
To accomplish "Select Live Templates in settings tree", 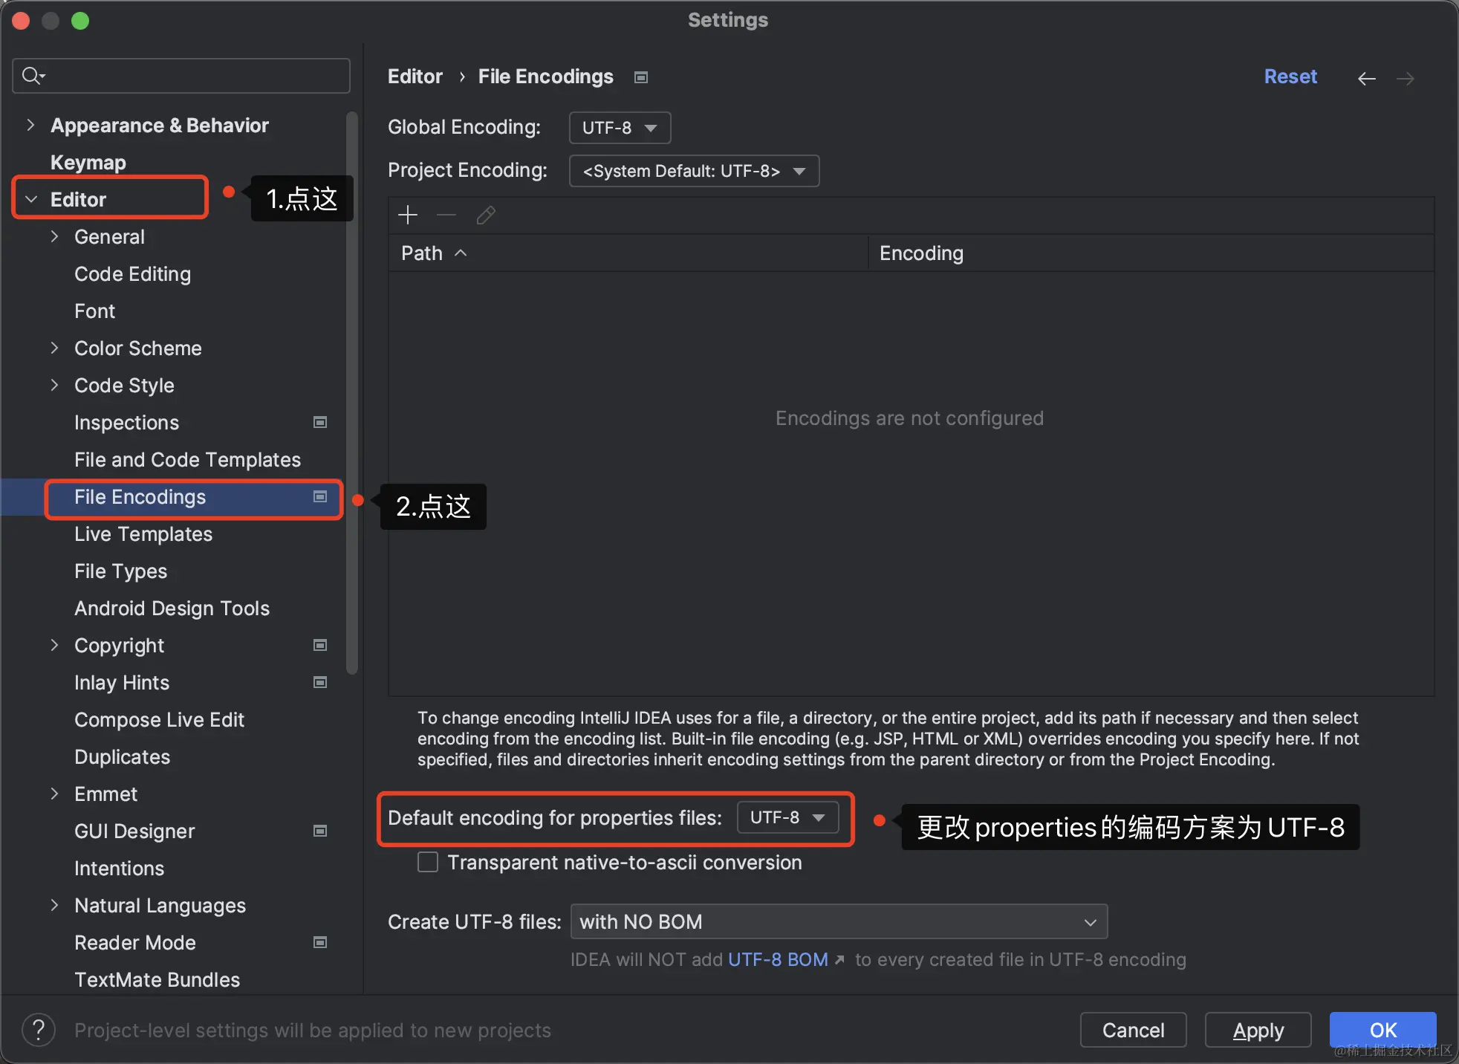I will (x=143, y=533).
